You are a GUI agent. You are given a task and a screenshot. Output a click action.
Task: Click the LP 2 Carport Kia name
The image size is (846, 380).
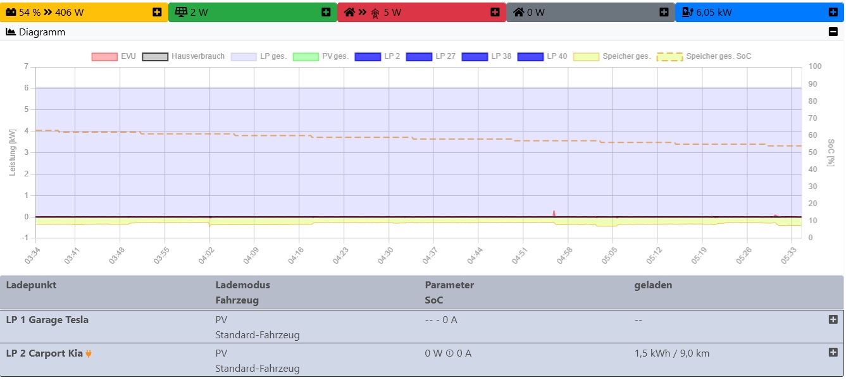[44, 353]
